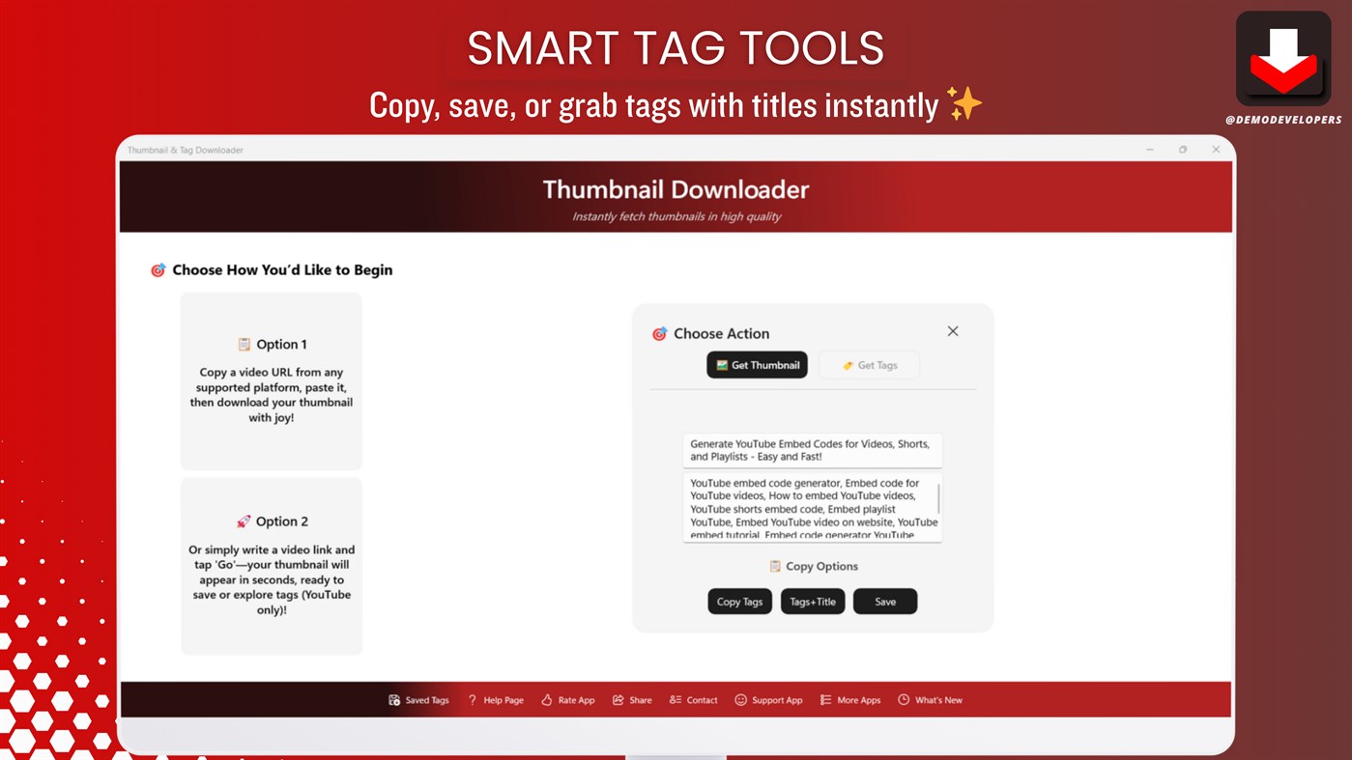Select the Option 1 card
This screenshot has width=1352, height=760.
pos(271,380)
